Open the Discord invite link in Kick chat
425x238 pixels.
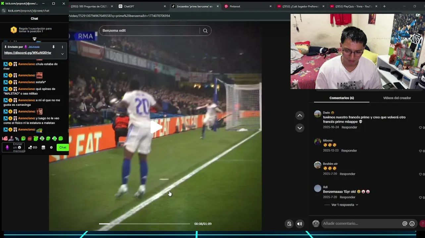pos(28,53)
